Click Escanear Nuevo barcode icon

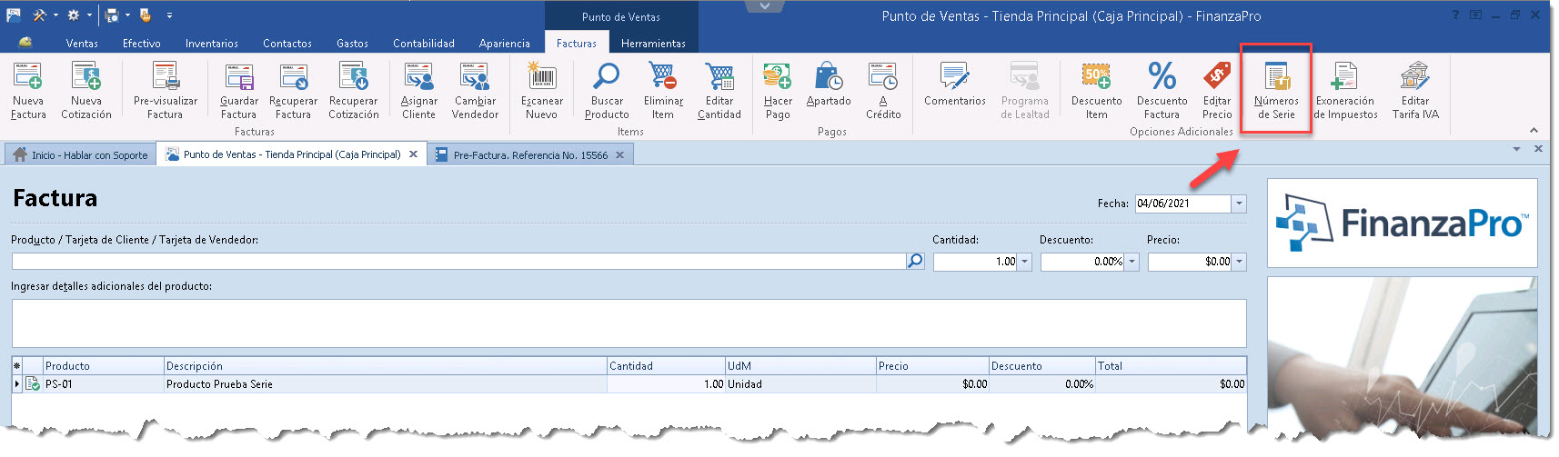pyautogui.click(x=542, y=76)
